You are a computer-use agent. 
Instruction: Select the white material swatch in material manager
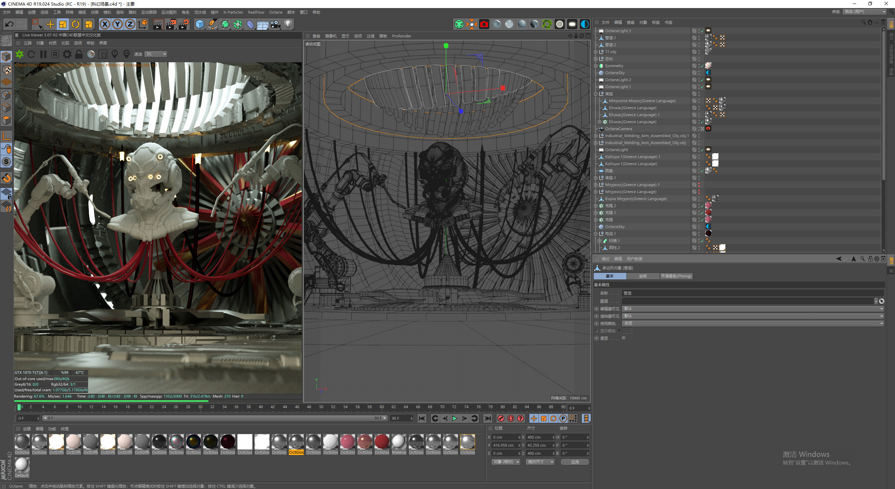point(245,444)
